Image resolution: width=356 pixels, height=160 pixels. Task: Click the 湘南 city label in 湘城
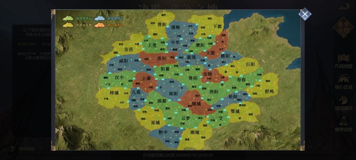point(203,137)
